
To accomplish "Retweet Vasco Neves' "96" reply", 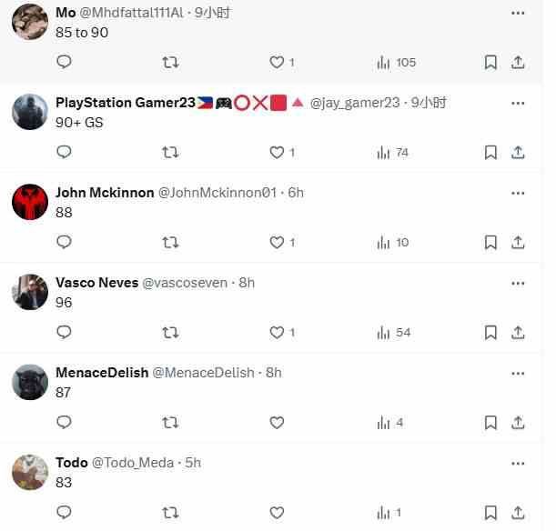I will click(x=170, y=333).
